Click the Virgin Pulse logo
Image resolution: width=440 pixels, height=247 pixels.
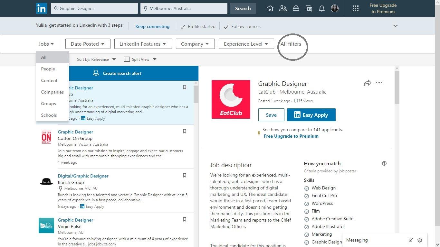pyautogui.click(x=46, y=225)
